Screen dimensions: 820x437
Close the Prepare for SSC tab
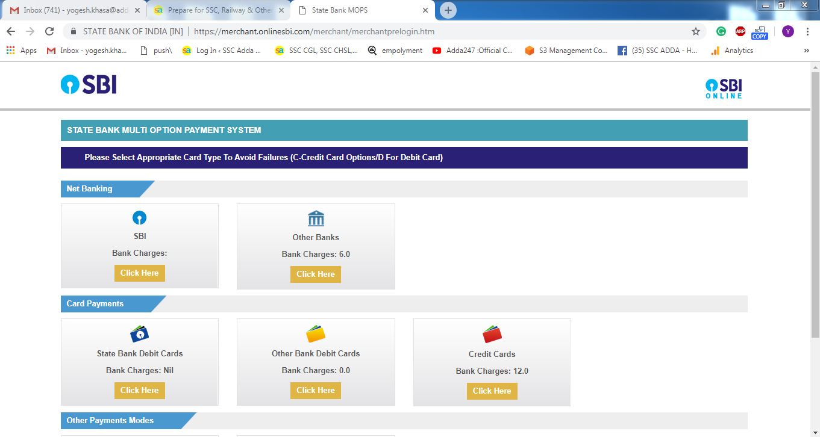coord(281,10)
